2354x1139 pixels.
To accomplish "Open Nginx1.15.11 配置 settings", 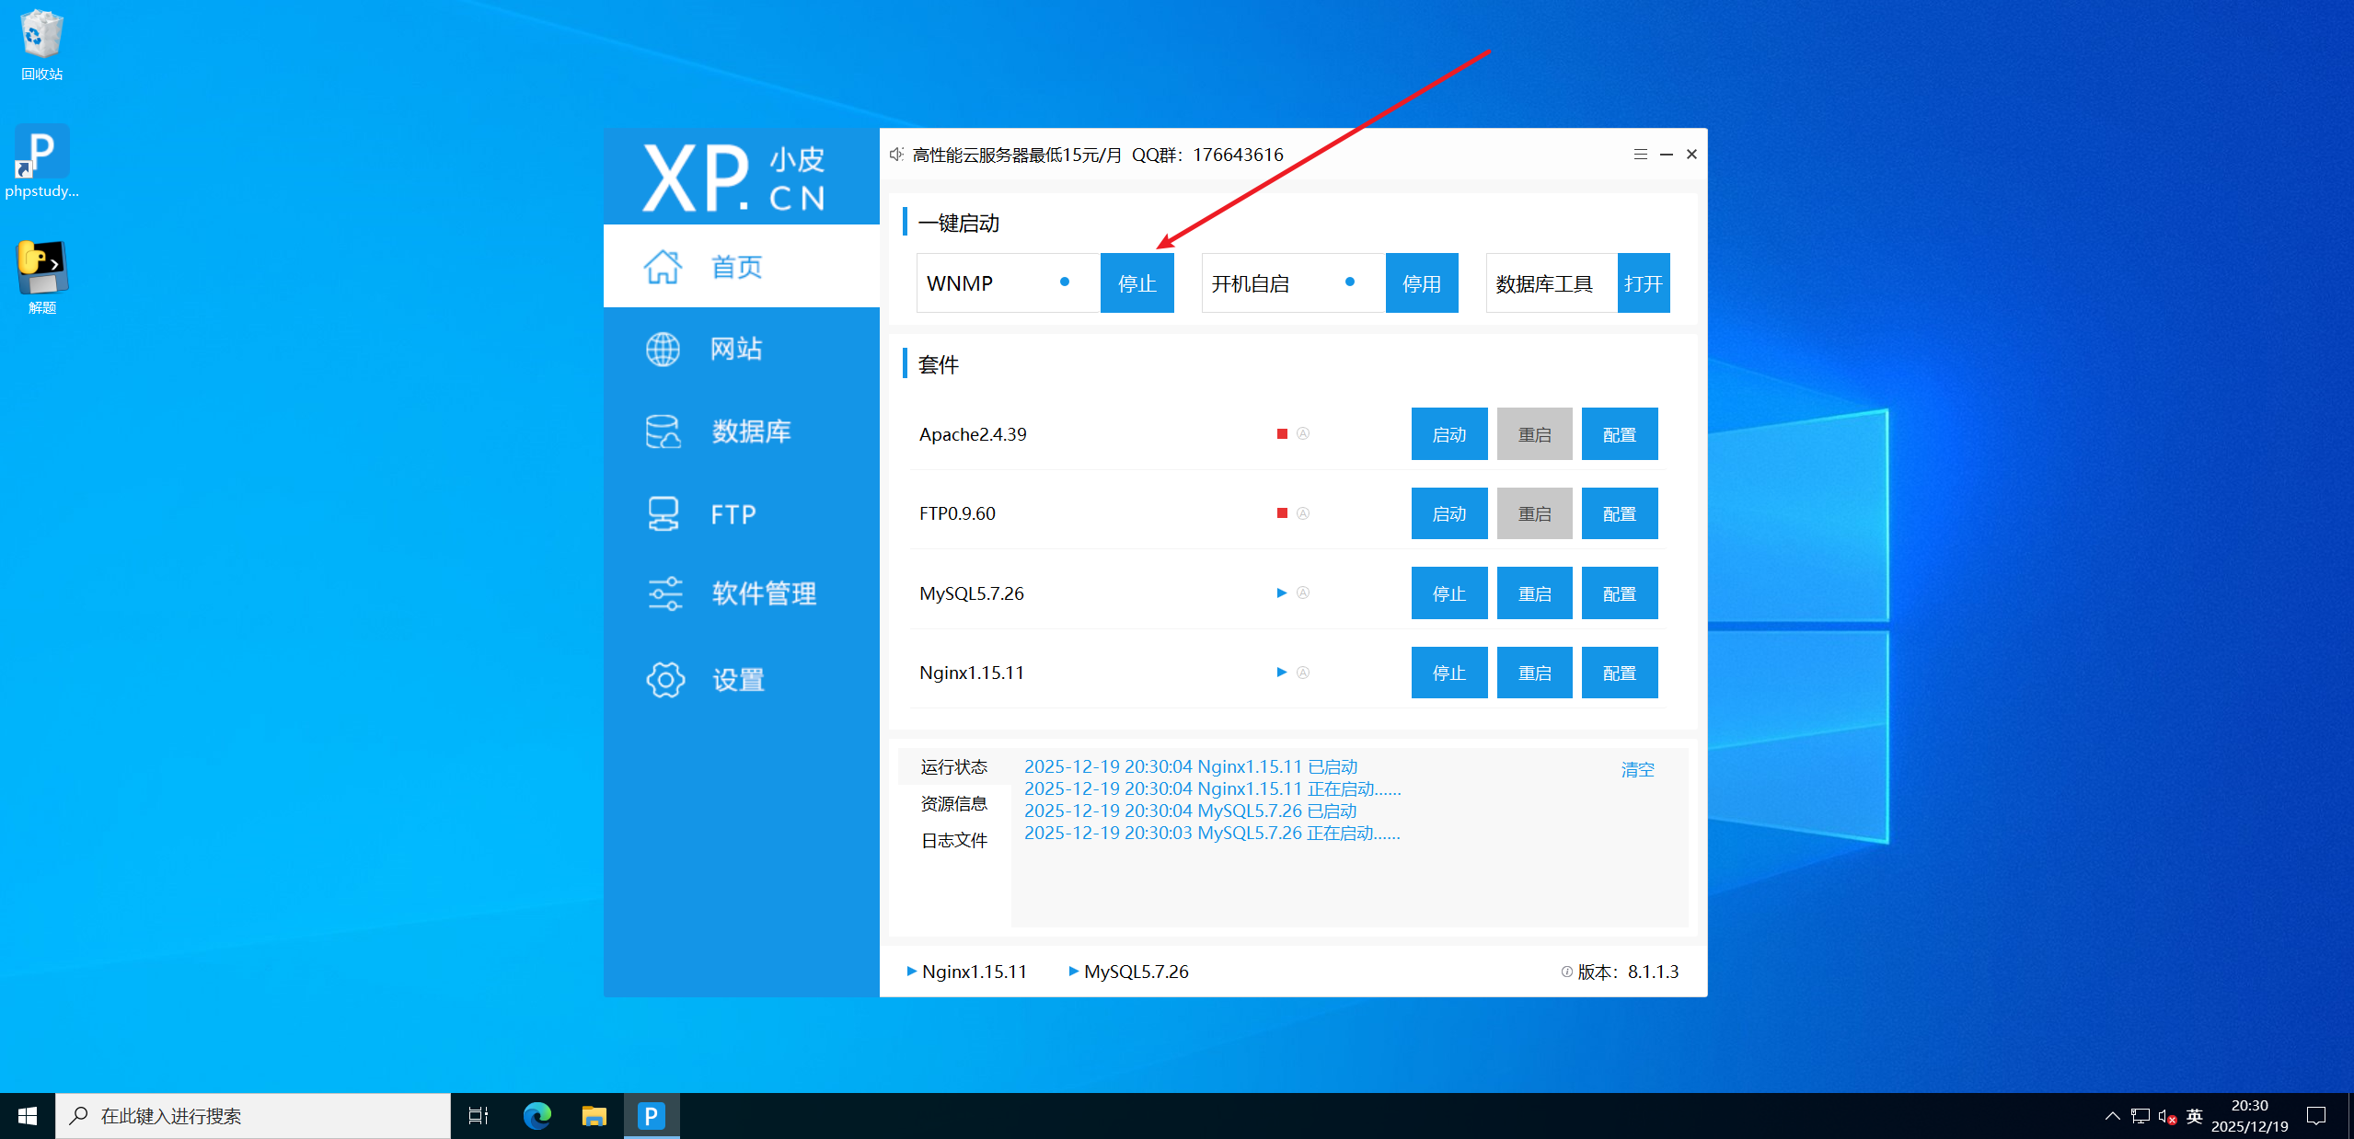I will click(x=1620, y=673).
